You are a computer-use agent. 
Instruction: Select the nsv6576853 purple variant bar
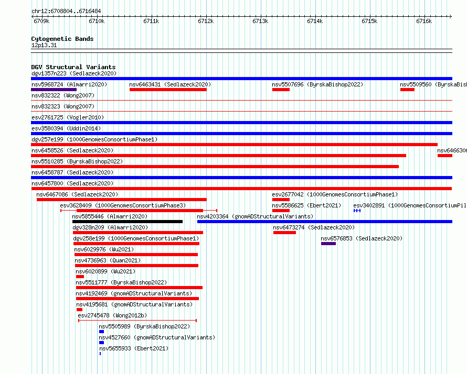tap(328, 244)
